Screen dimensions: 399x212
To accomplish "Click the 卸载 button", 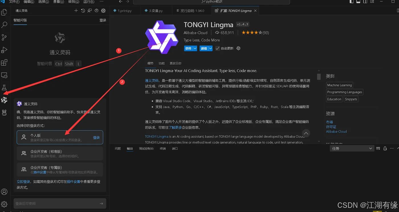I will [x=204, y=48].
